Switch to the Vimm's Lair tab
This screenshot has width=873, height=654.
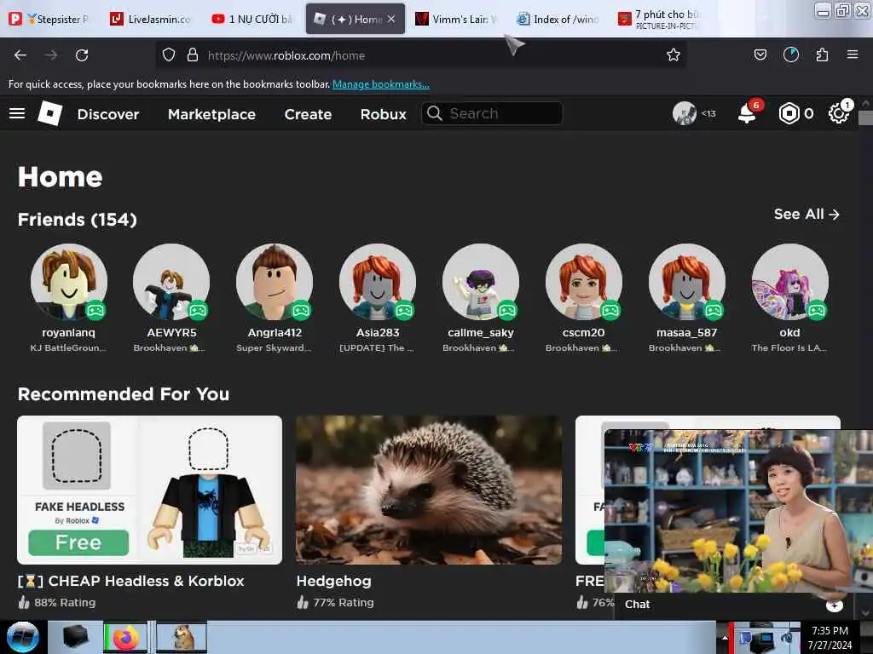coord(457,19)
